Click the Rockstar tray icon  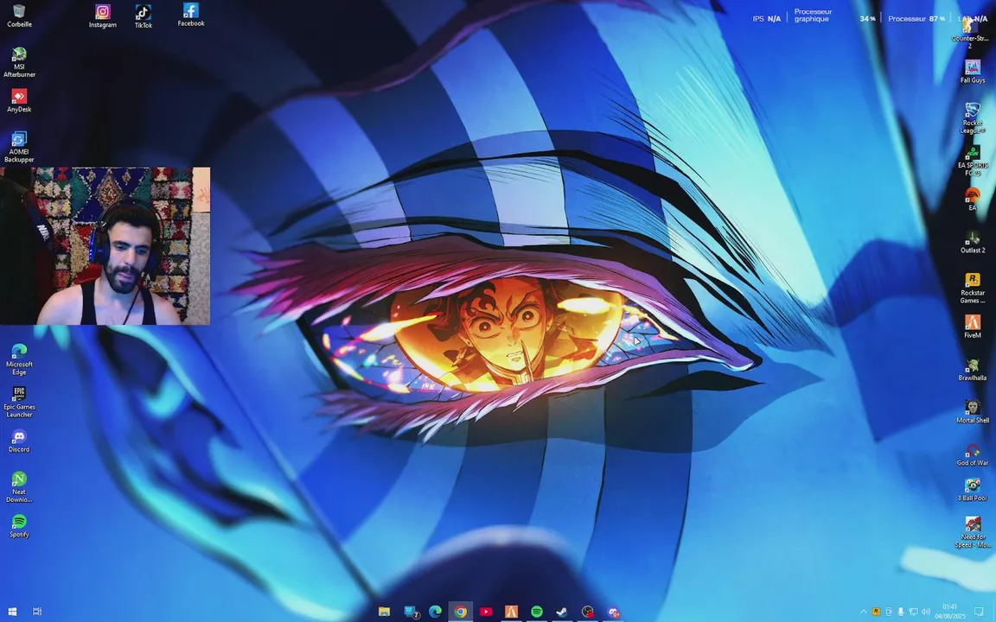click(x=875, y=612)
